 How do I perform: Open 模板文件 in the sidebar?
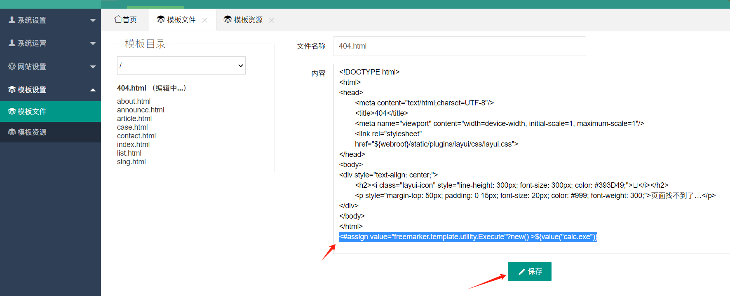pos(50,112)
